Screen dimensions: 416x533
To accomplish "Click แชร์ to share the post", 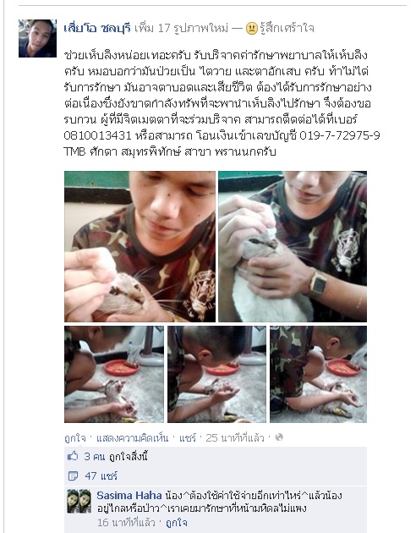I will click(188, 438).
